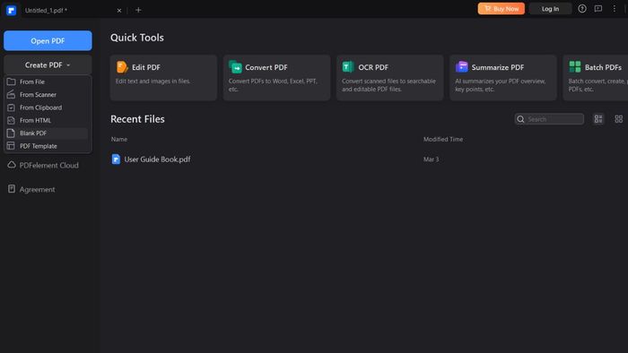Switch Recent Files to list view
Screen dimensions: 628x353
point(598,119)
